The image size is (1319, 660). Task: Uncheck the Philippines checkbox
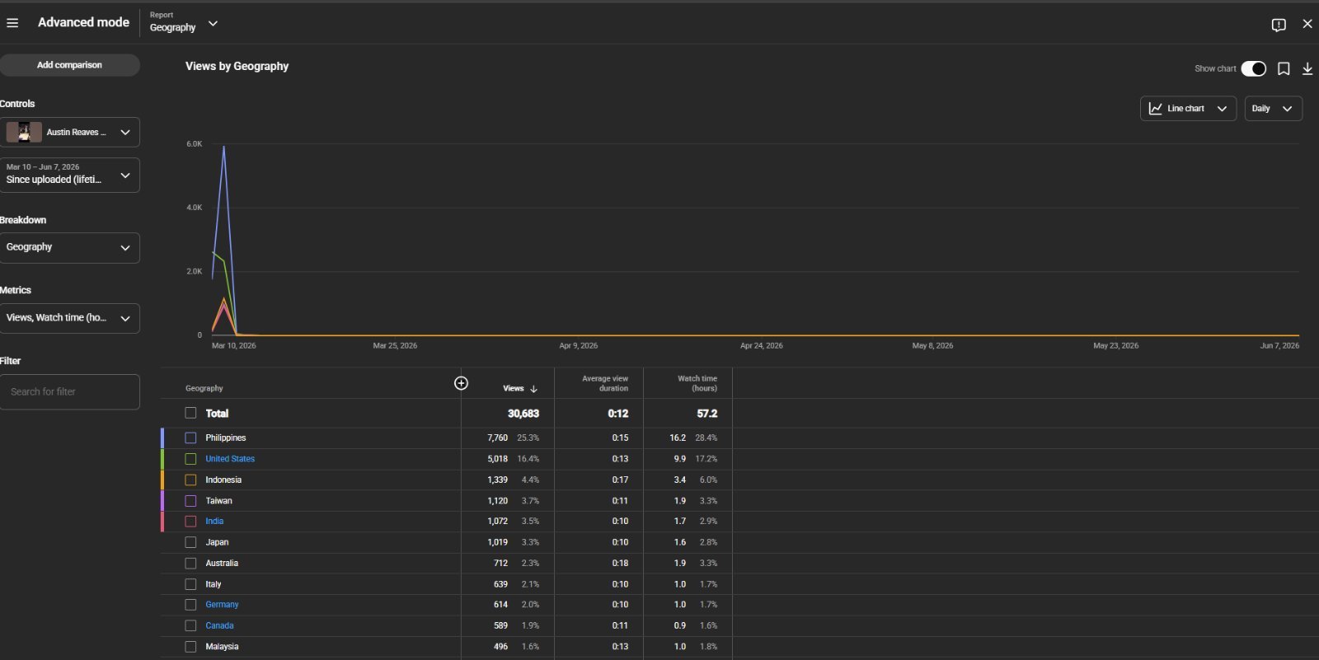click(x=190, y=438)
